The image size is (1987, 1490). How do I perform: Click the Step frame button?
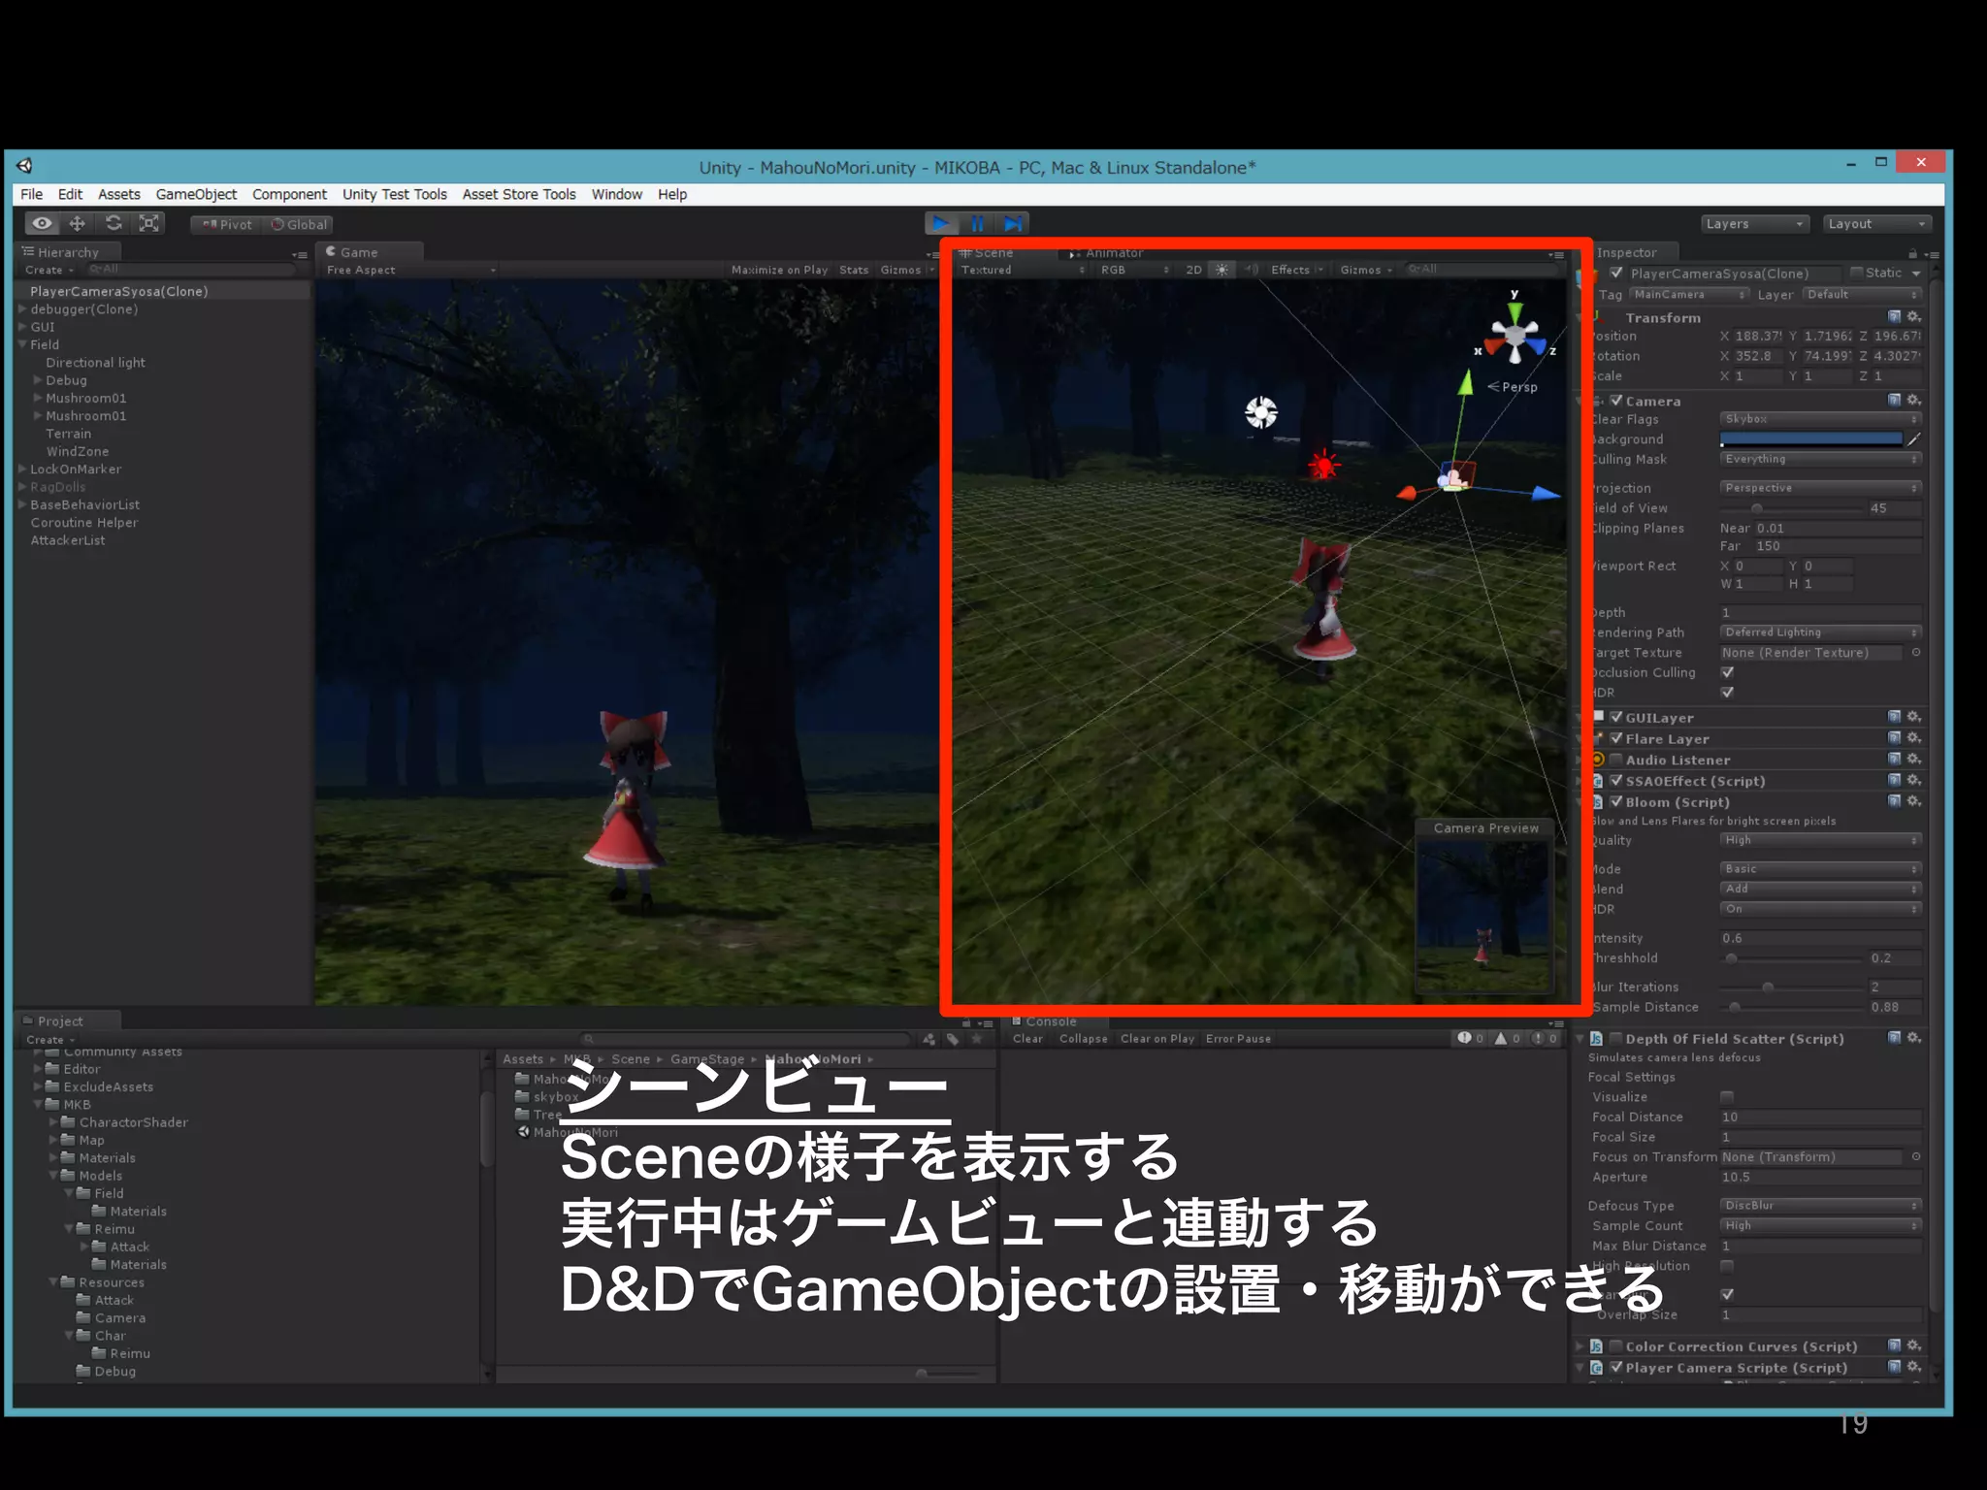coord(1012,223)
